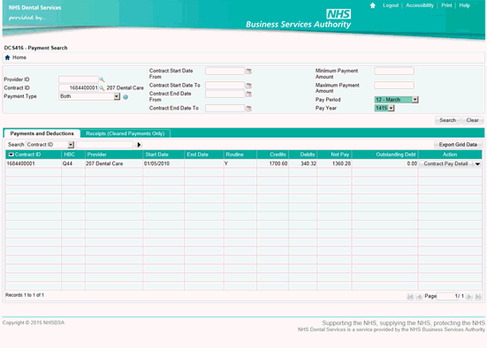Run grid search with arrow button
This screenshot has width=487, height=348.
click(139, 145)
